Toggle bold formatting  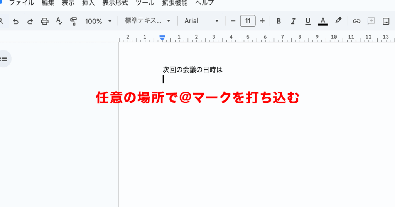pyautogui.click(x=279, y=21)
